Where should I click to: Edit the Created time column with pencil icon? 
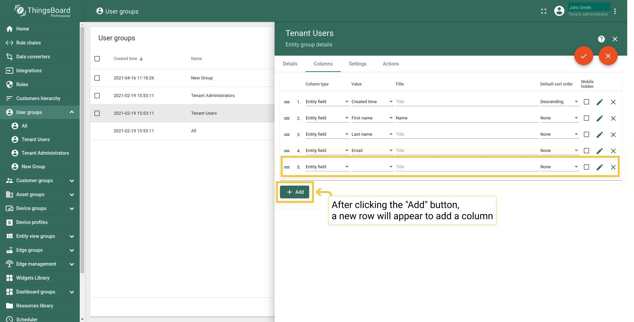pos(599,102)
